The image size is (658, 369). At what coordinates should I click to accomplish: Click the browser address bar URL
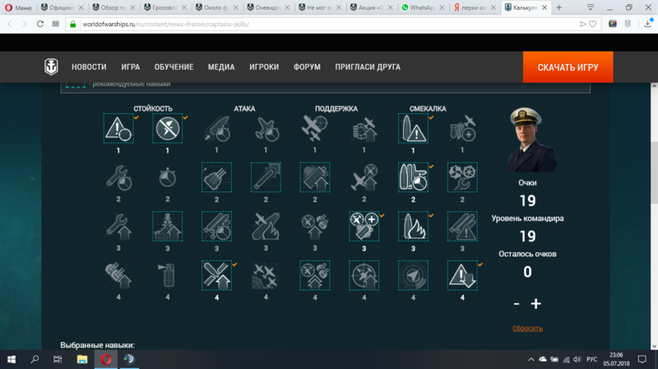point(166,25)
